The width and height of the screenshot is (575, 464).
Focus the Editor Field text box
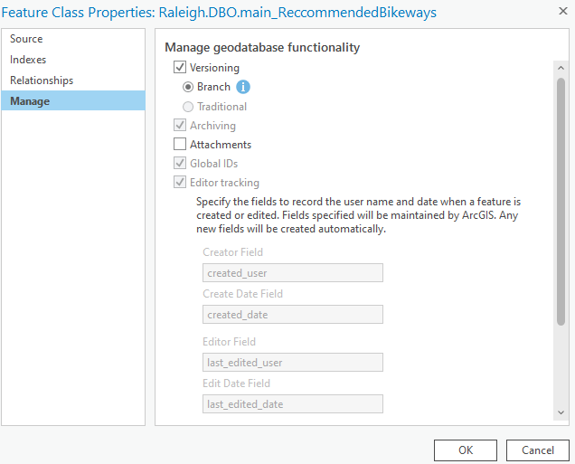(x=293, y=363)
